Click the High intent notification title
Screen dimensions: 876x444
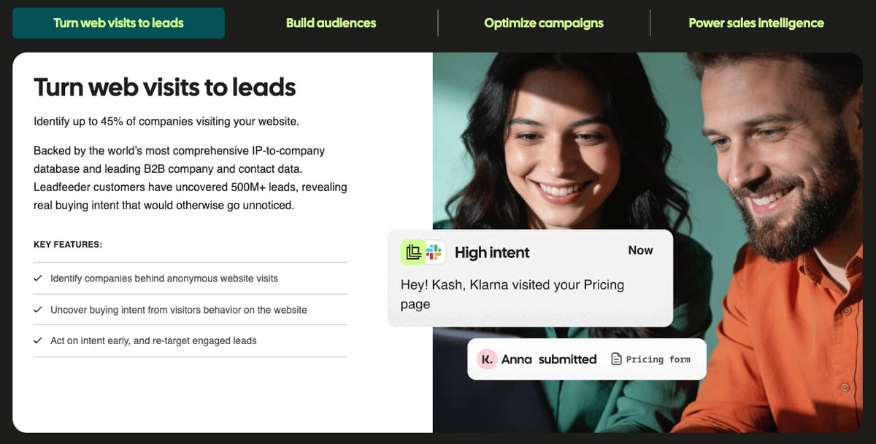pos(492,252)
